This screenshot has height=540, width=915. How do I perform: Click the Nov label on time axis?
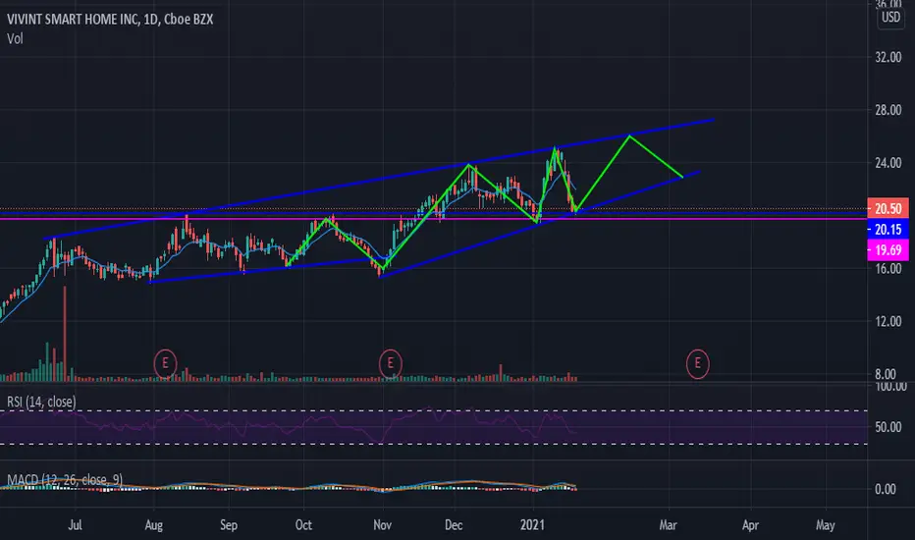[382, 525]
